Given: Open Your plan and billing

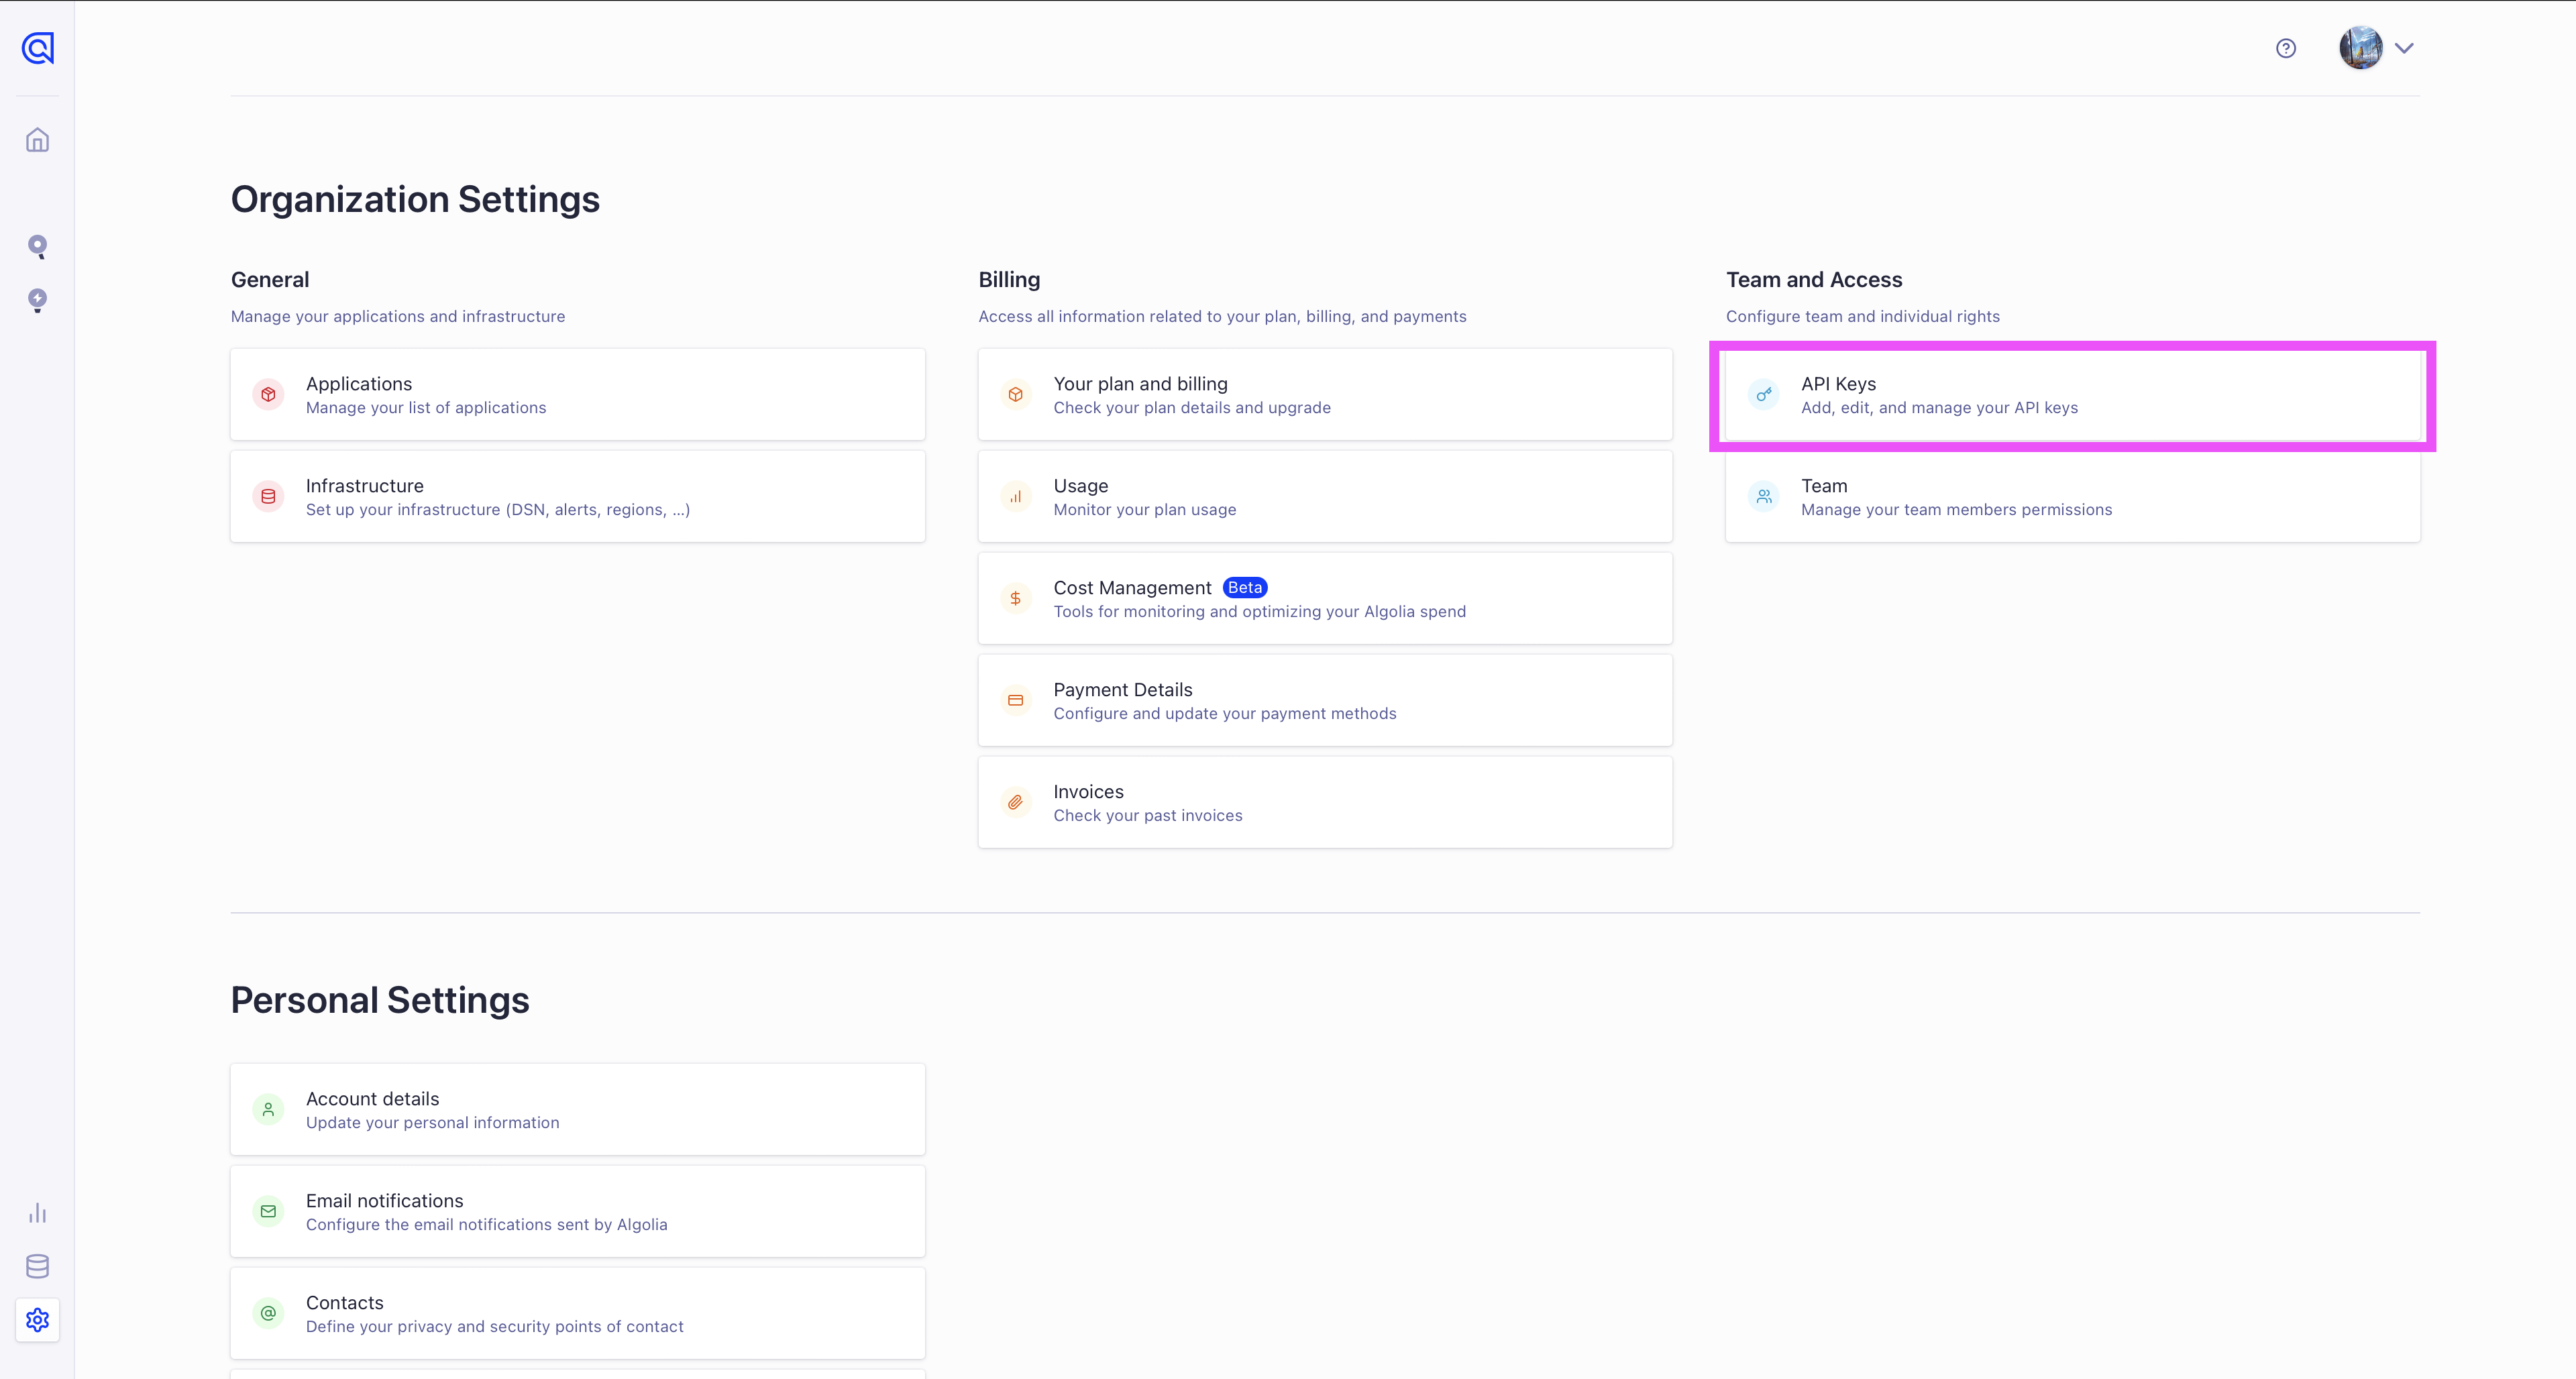Looking at the screenshot, I should pos(1324,395).
